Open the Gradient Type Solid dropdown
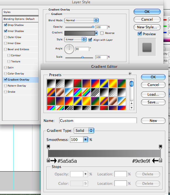 (84, 130)
